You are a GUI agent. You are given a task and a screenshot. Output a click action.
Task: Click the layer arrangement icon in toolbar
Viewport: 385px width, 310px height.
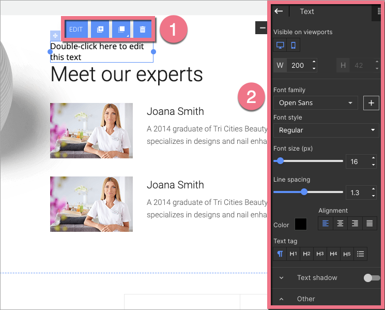tap(121, 29)
